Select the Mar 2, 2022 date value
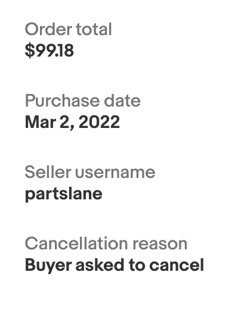This screenshot has height=319, width=247. (72, 122)
